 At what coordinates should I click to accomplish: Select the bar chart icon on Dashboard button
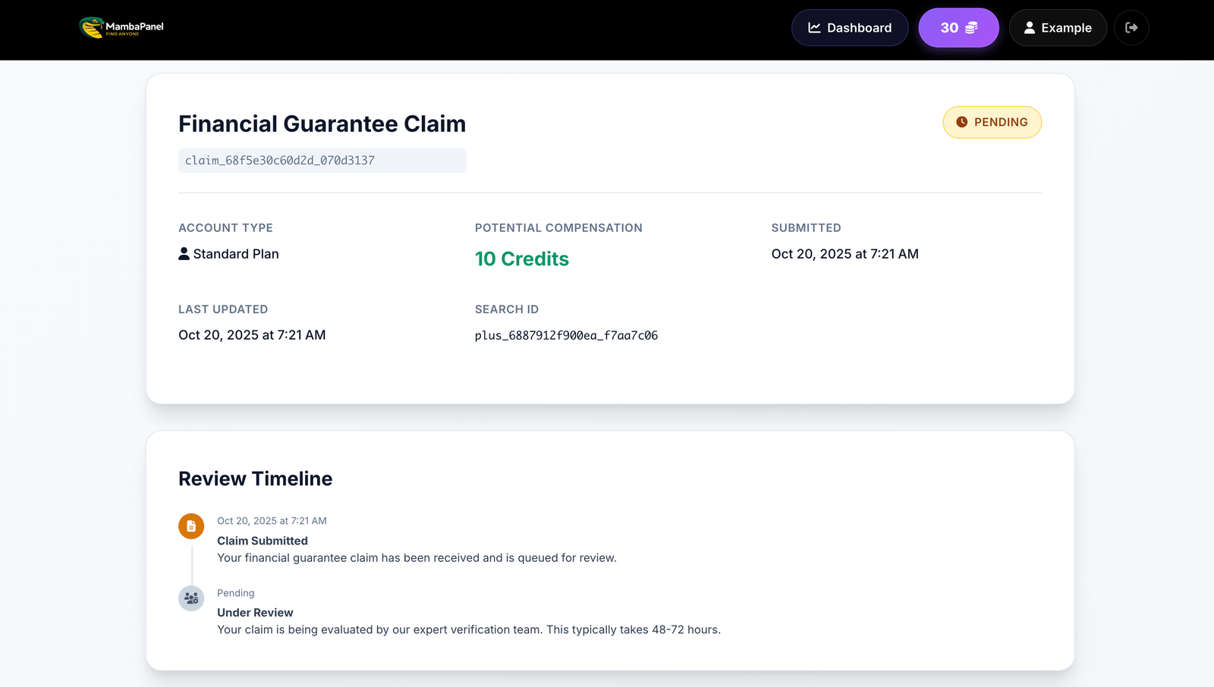[813, 27]
